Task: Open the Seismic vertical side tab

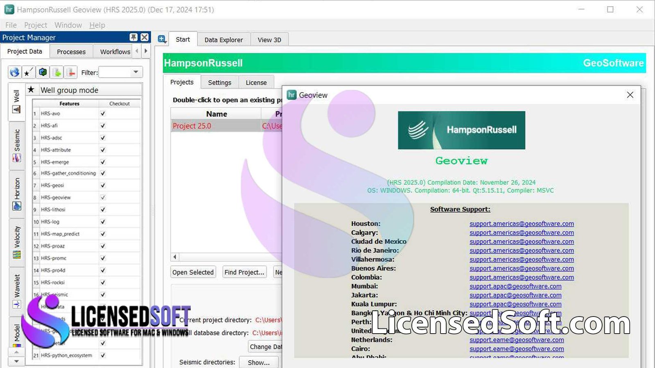Action: [17, 145]
